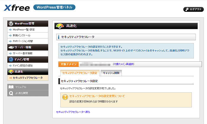Click arrow icon beside サーバー基本情報
Screen dimensions: 207x124
pyautogui.click(x=10, y=54)
